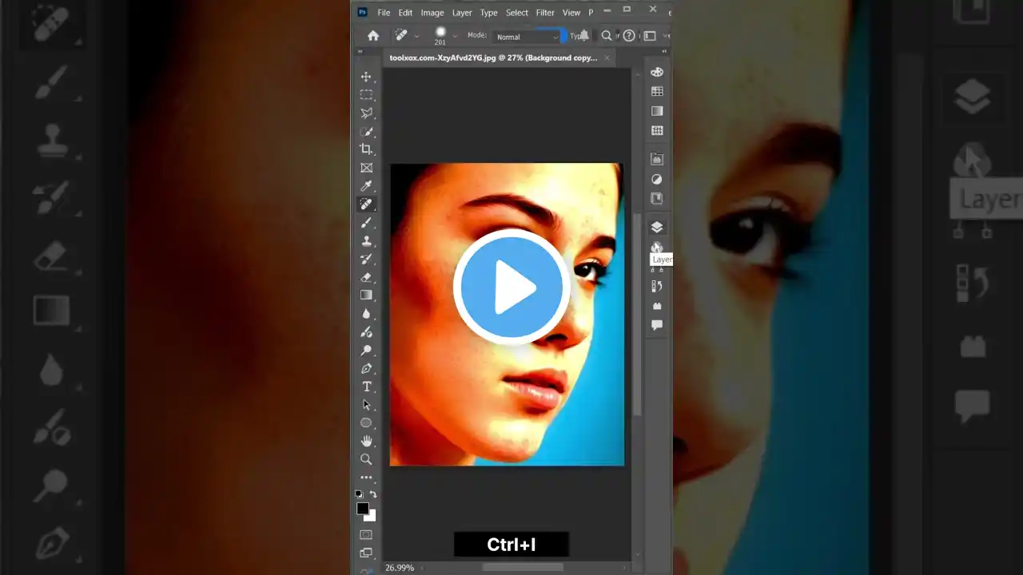The width and height of the screenshot is (1023, 575).
Task: Select the Hand tool
Action: [x=366, y=441]
